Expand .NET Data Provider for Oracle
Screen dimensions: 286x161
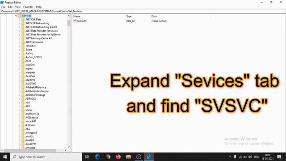click(x=20, y=31)
